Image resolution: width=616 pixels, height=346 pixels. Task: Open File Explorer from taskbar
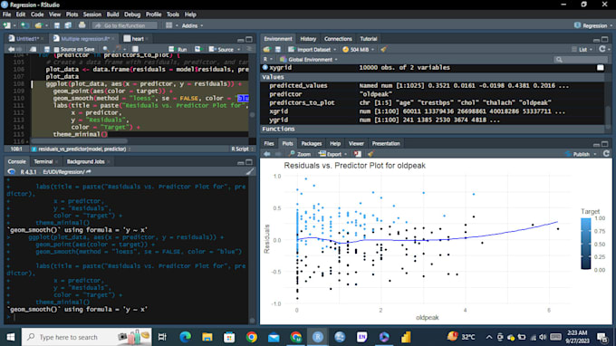click(207, 337)
